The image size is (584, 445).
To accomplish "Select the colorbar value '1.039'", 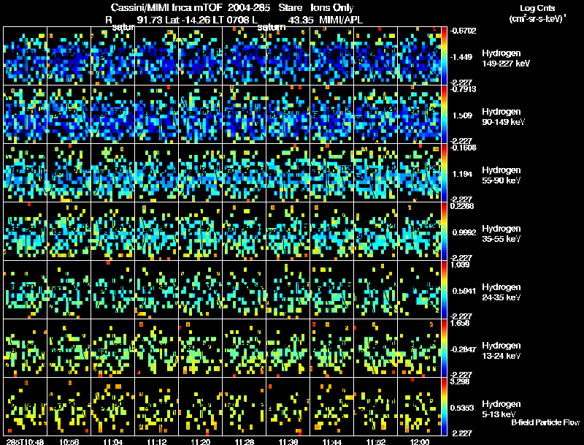I will [460, 265].
